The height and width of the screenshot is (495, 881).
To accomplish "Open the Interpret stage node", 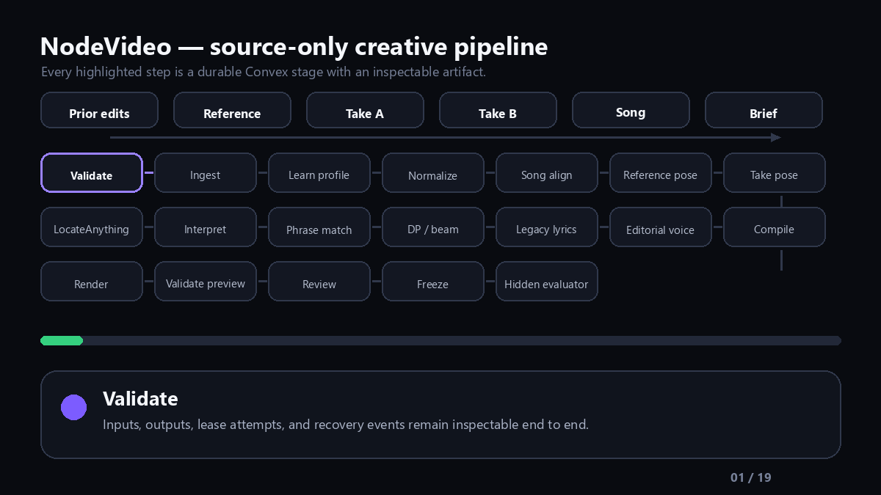I will [x=206, y=227].
